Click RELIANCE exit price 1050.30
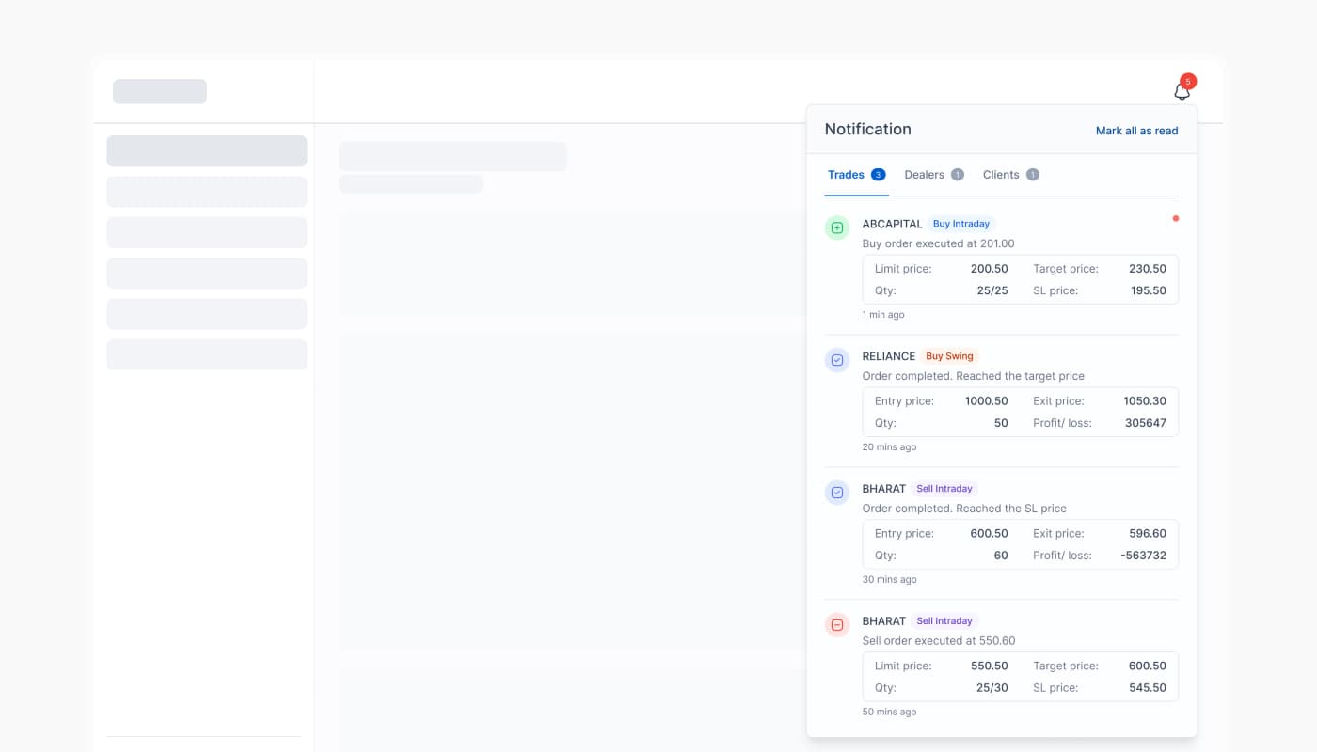The height and width of the screenshot is (752, 1317). point(1144,401)
